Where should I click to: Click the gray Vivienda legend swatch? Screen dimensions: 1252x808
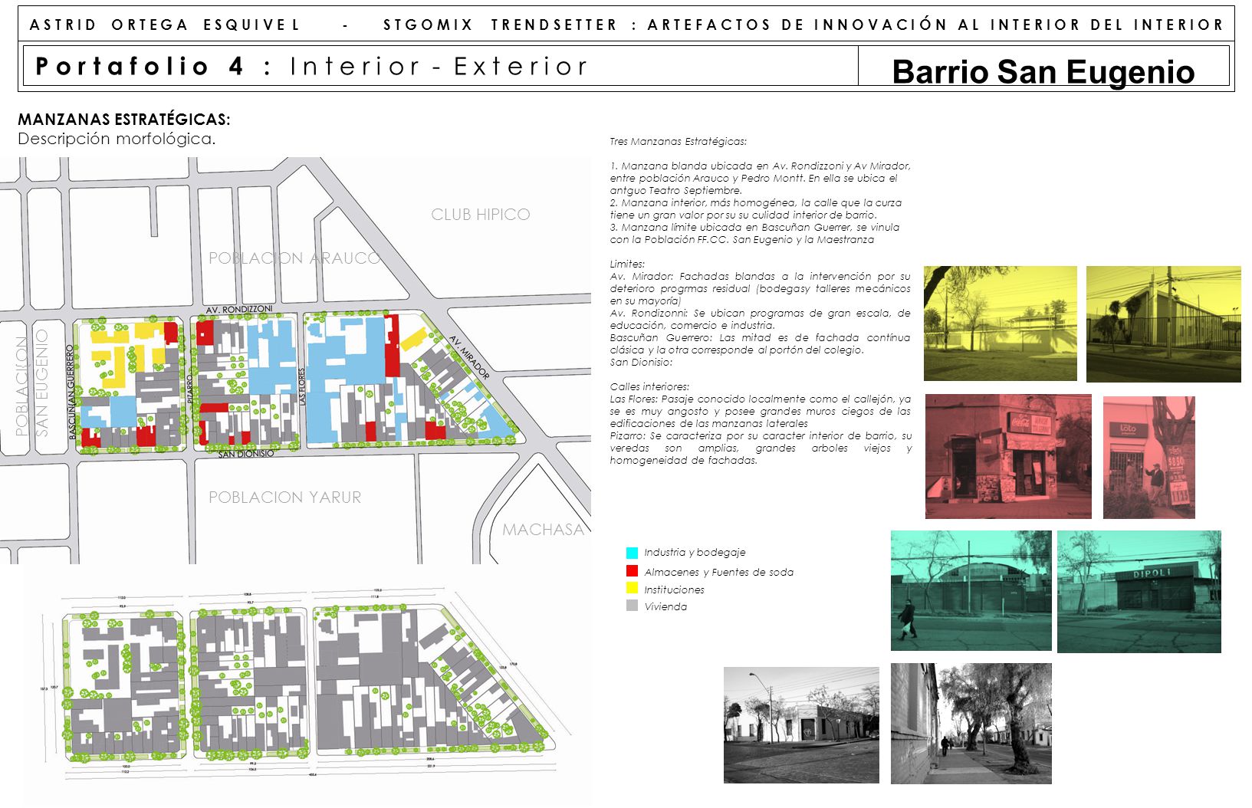pos(632,606)
